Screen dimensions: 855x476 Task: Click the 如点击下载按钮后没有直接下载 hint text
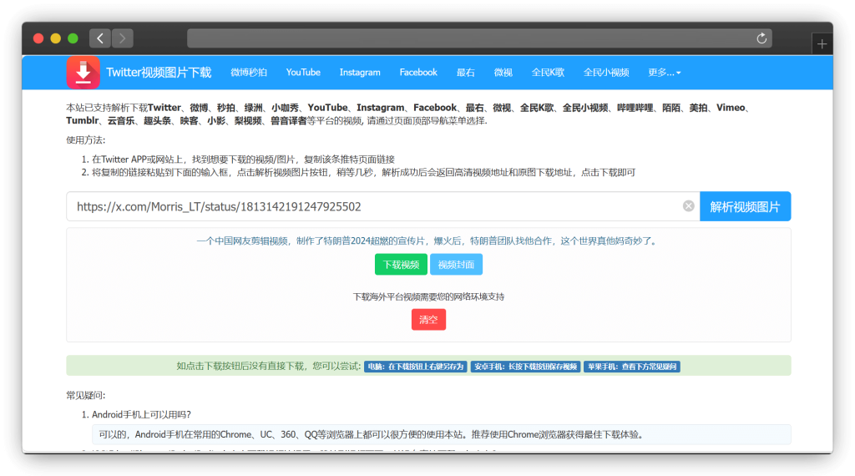click(x=269, y=366)
